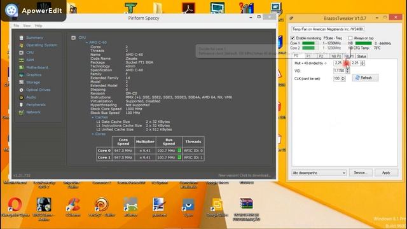The height and width of the screenshot is (229, 407).
Task: Open Alto desempenho power plan dropdown
Action: 319,173
